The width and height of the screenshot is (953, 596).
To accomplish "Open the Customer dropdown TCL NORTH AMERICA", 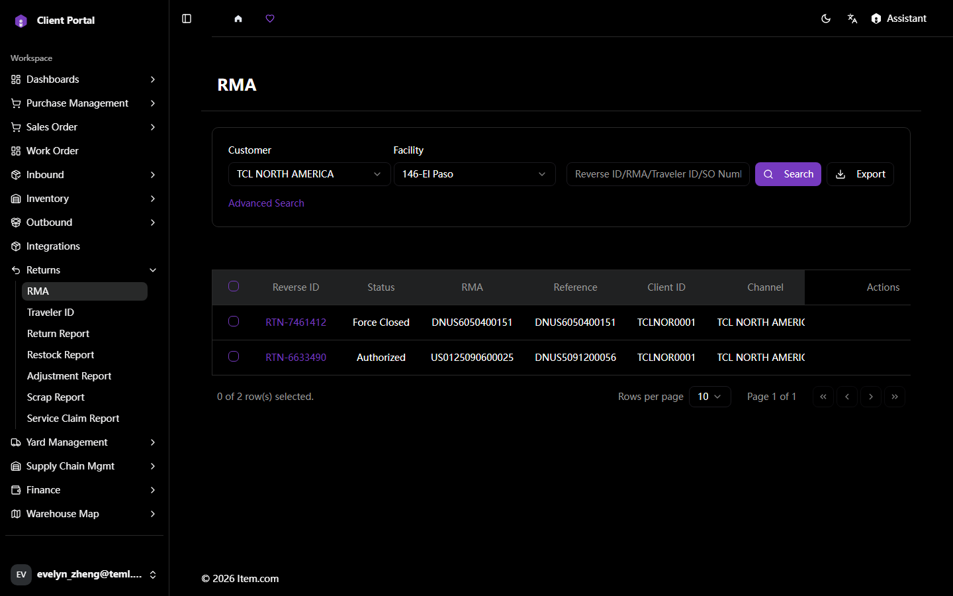I will click(x=309, y=174).
